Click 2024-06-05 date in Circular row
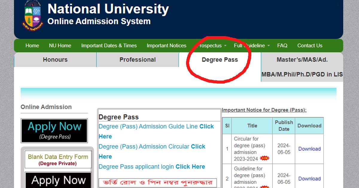The image size is (359, 188). click(284, 149)
